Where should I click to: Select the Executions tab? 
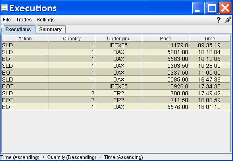coord(18,29)
